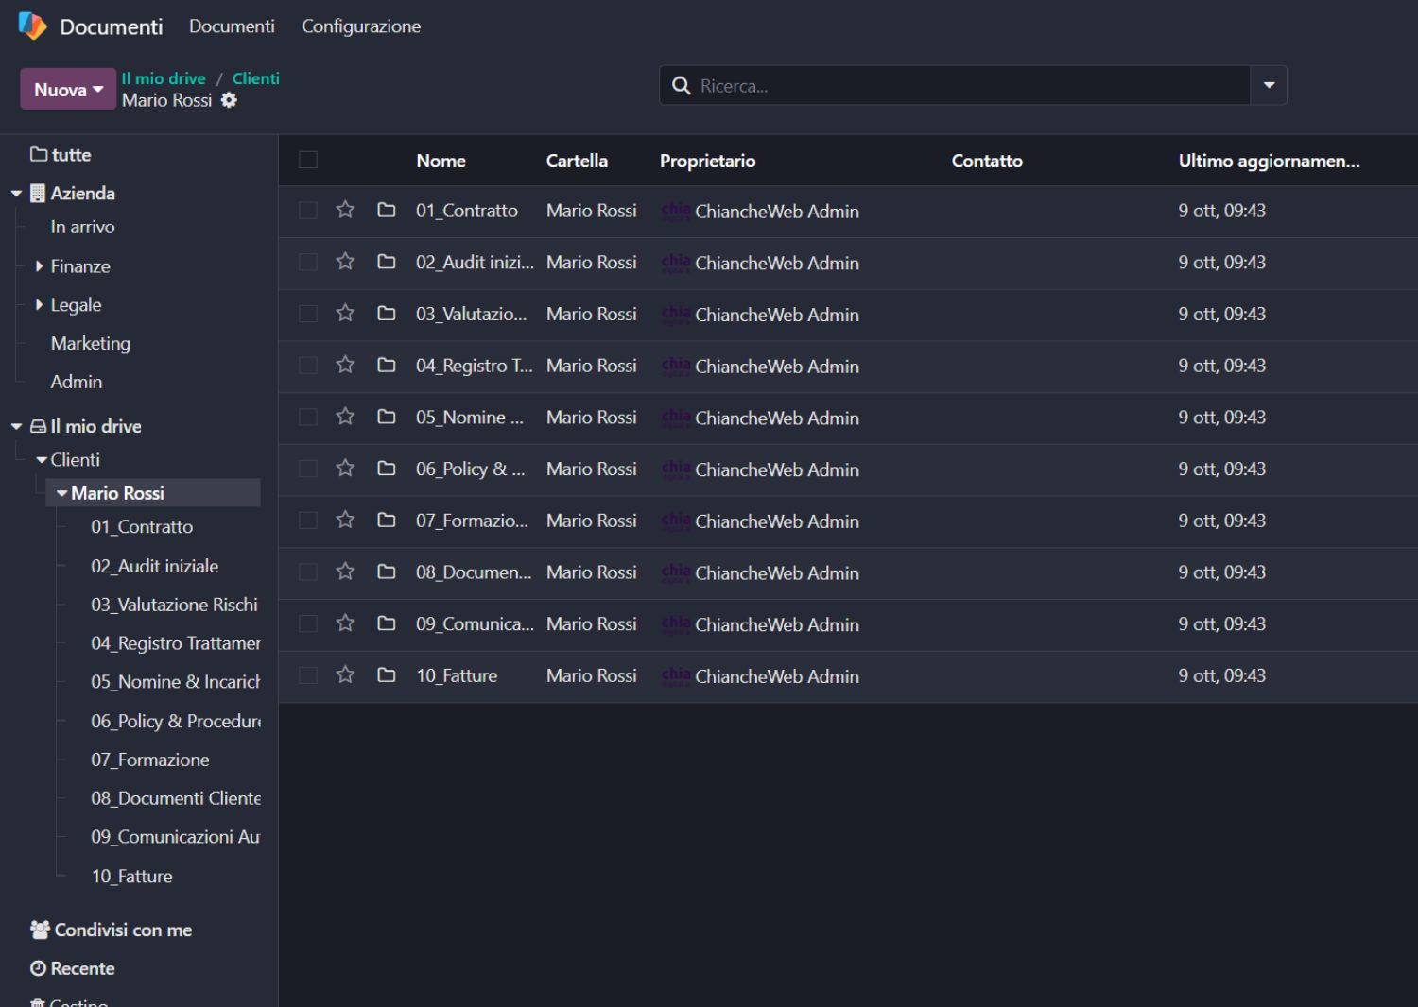1418x1007 pixels.
Task: Star the 07_Formazione row
Action: click(345, 520)
